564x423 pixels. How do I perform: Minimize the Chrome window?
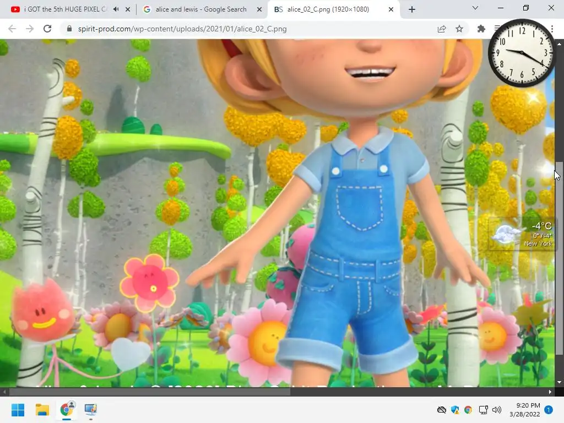click(x=500, y=8)
